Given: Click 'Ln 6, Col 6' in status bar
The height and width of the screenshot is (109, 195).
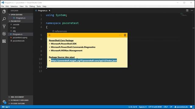Looking at the screenshot, I should [133, 107].
